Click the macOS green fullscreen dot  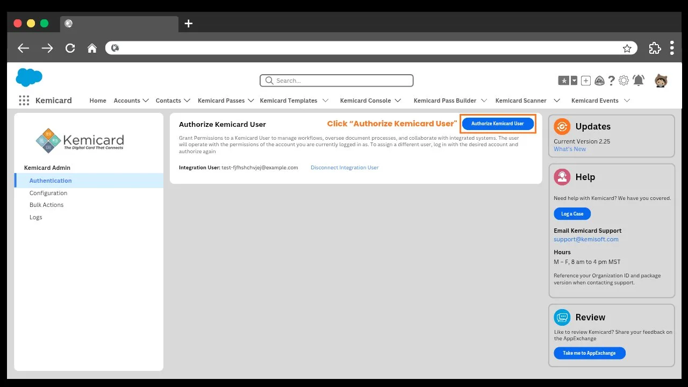click(44, 24)
